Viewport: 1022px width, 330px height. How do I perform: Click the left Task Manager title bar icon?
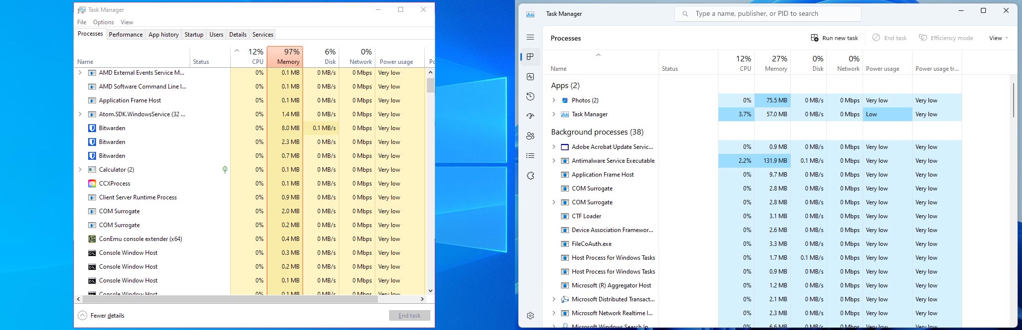click(82, 10)
